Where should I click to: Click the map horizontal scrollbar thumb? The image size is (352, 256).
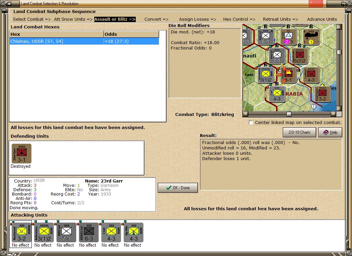pyautogui.click(x=289, y=114)
